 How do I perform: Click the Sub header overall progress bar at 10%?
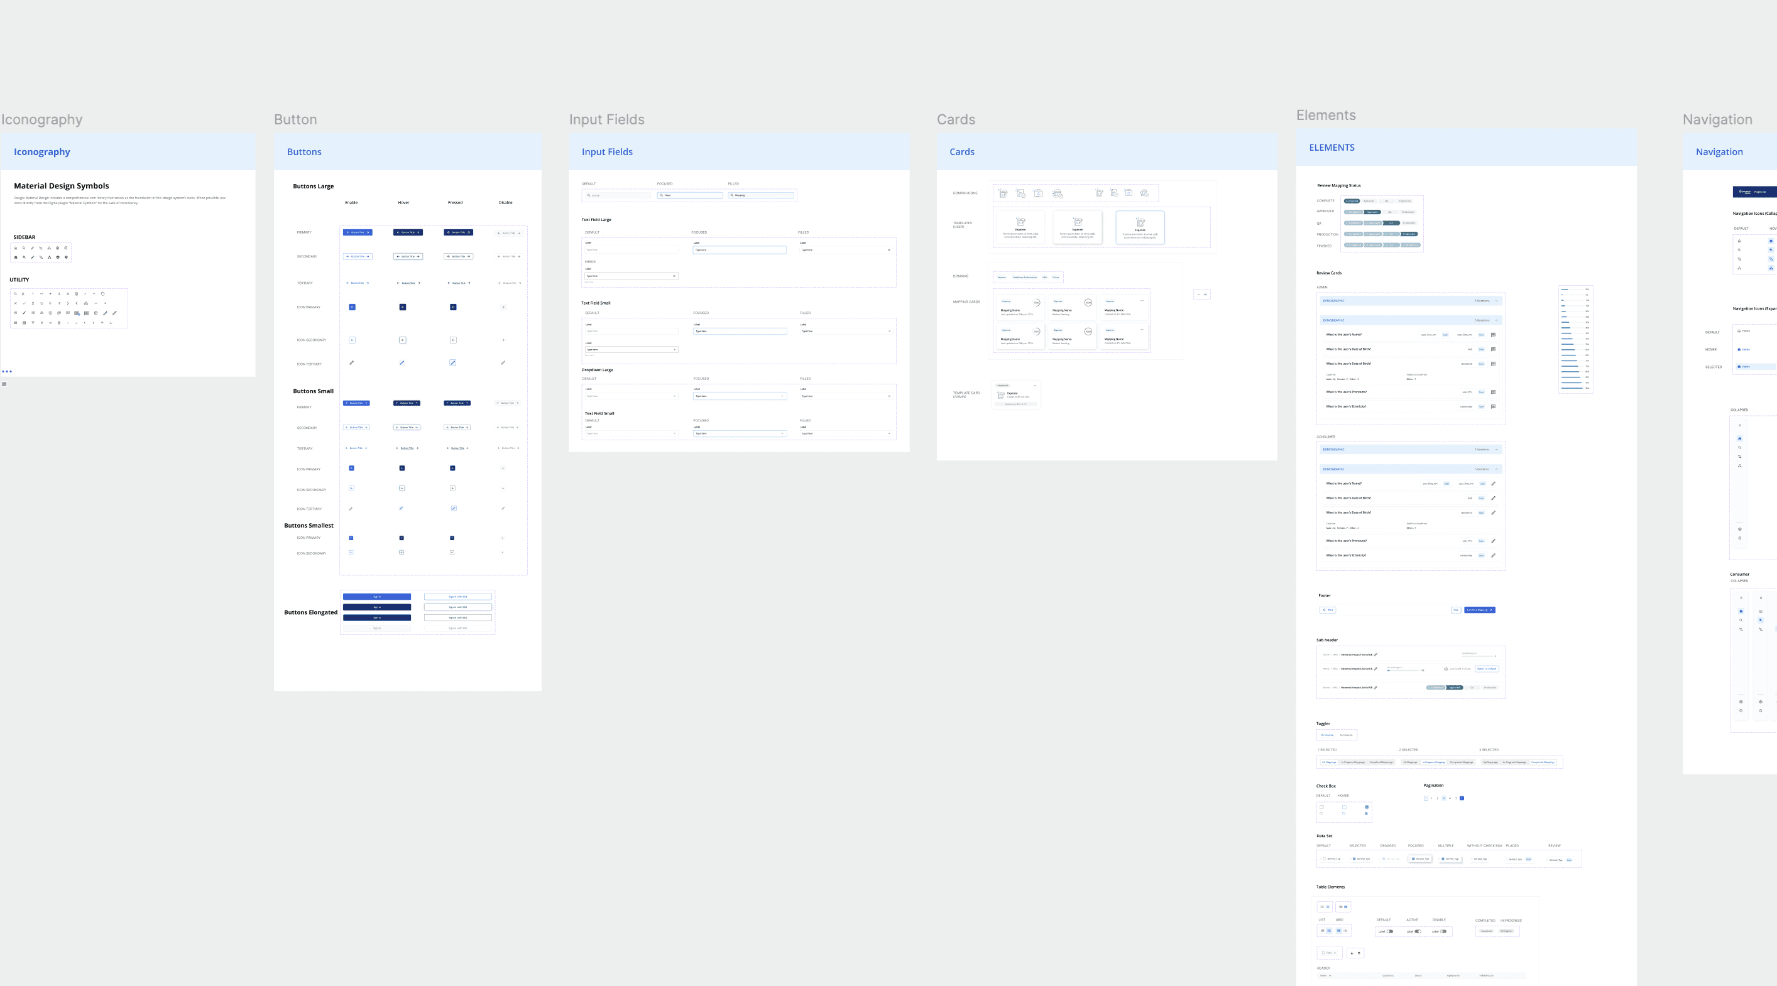click(1404, 670)
